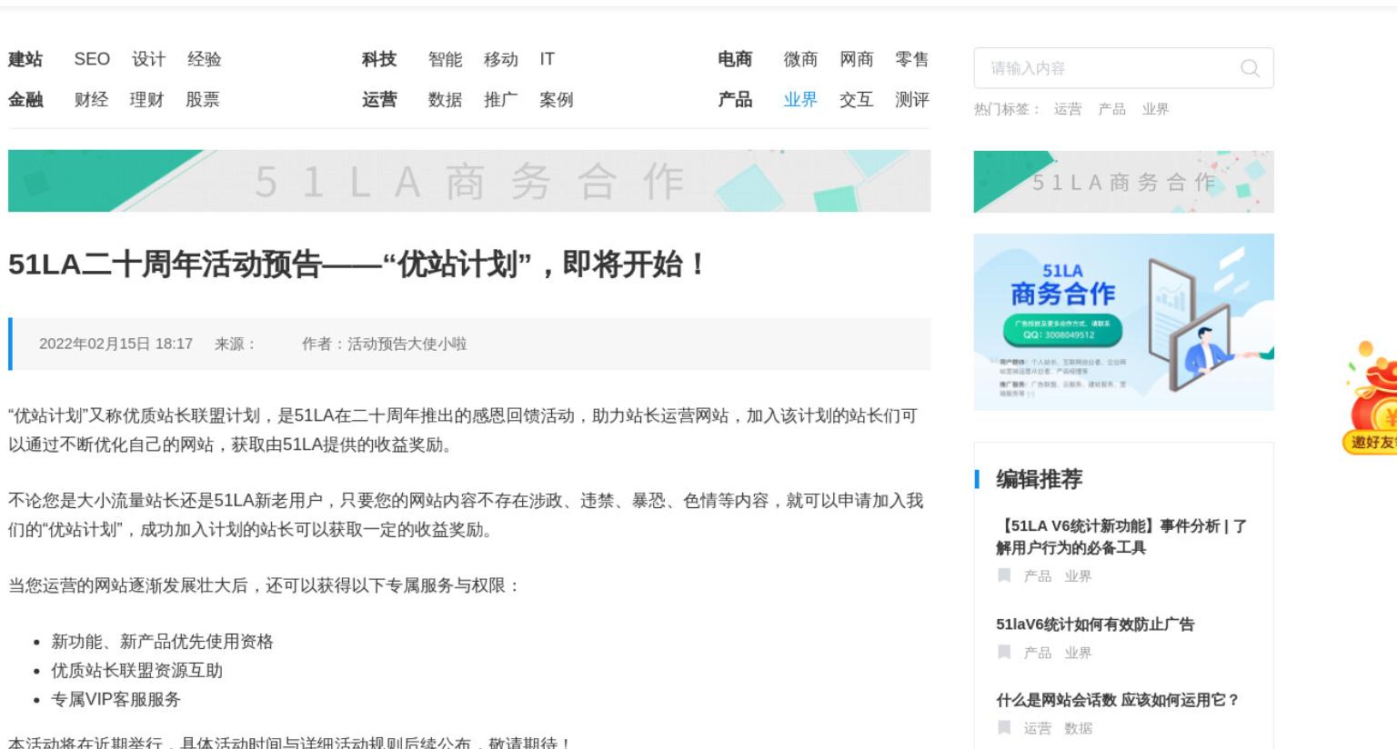
Task: Click the 运营 hot tag under search
Action: pos(1068,109)
